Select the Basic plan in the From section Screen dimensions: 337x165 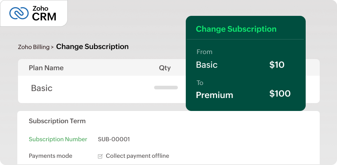click(x=207, y=65)
